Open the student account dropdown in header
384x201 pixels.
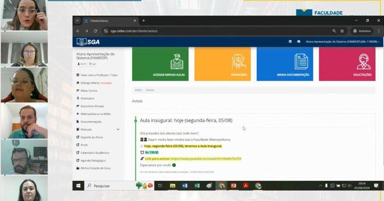point(342,42)
